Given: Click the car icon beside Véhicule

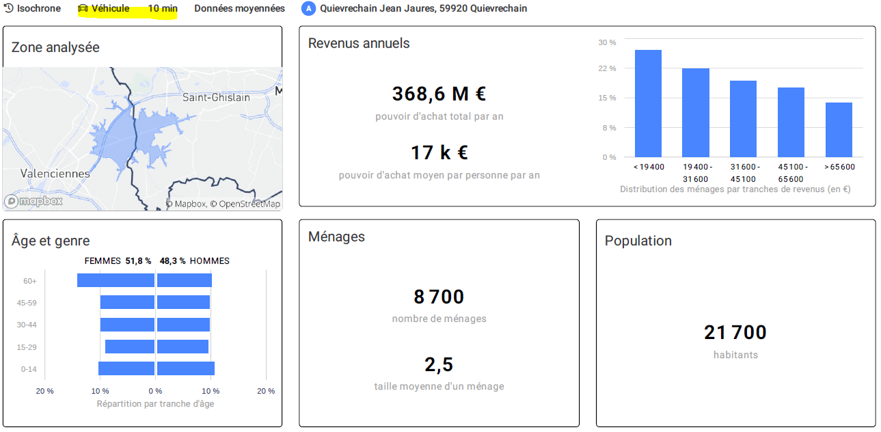Looking at the screenshot, I should pyautogui.click(x=83, y=9).
